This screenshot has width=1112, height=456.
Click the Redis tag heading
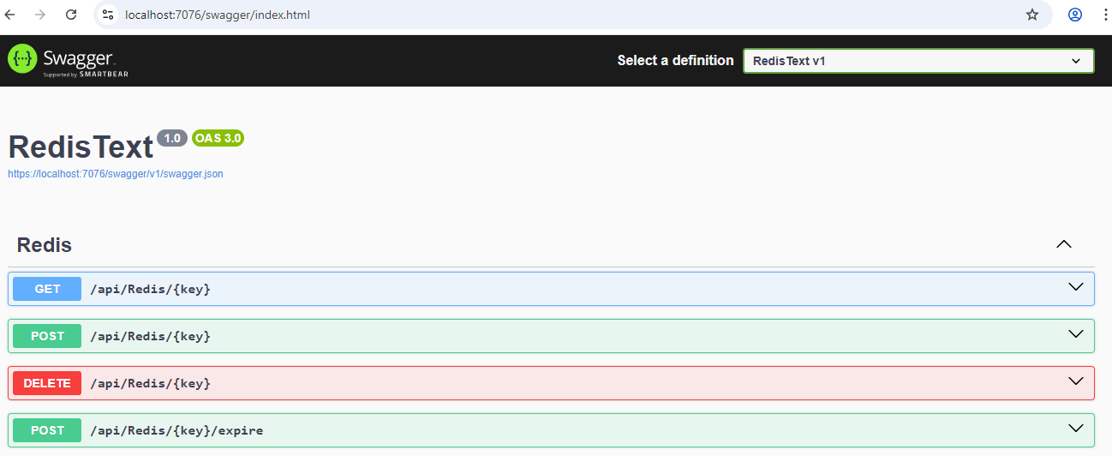(x=45, y=245)
